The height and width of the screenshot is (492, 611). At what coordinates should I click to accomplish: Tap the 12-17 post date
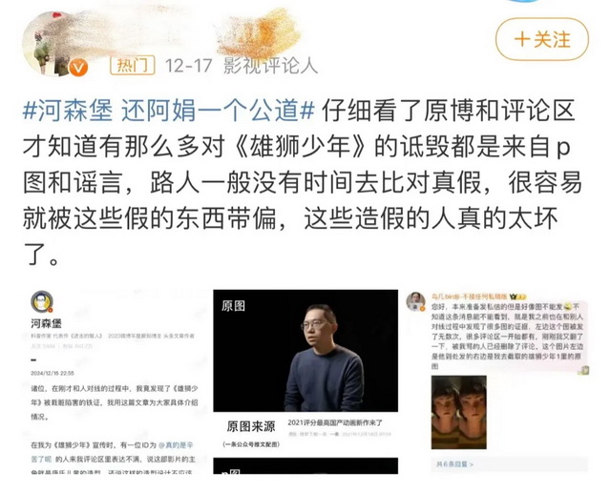pyautogui.click(x=189, y=66)
